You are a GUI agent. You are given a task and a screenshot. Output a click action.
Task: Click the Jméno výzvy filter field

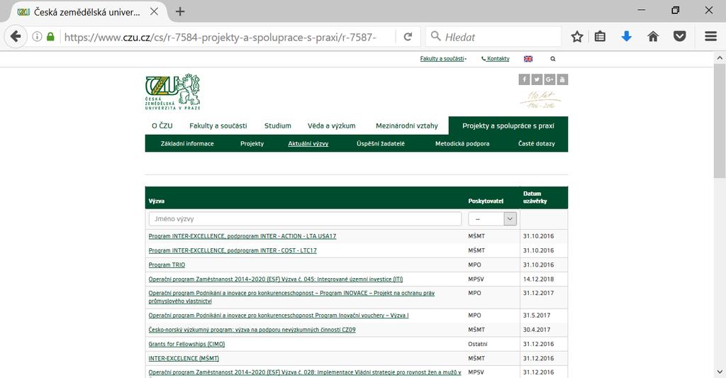(305, 218)
